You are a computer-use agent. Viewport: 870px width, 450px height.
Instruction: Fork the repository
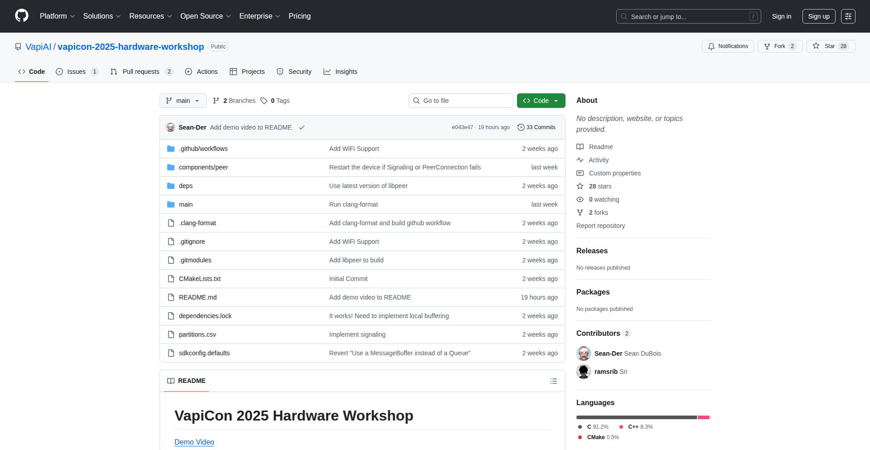[x=779, y=46]
